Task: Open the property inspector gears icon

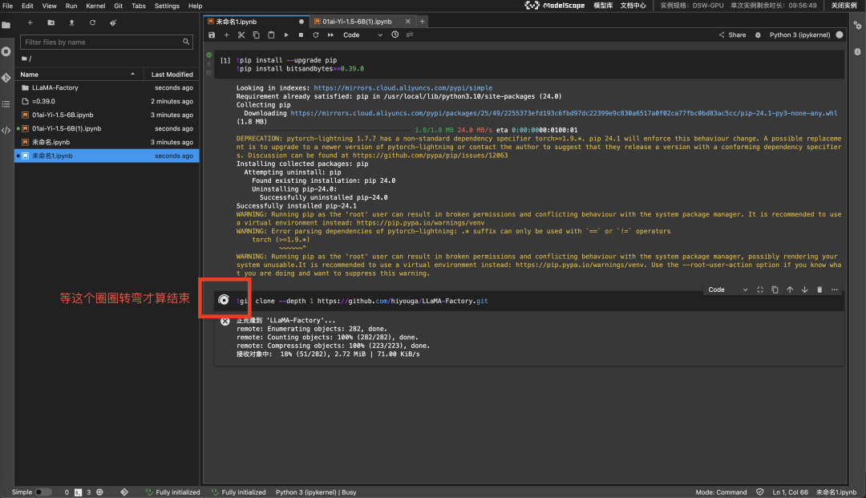Action: (857, 26)
